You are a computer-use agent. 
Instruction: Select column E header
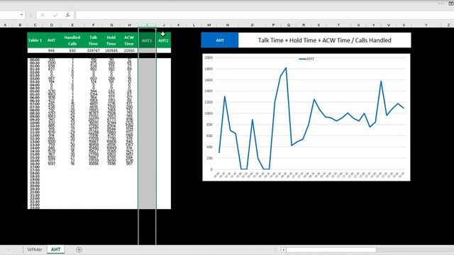coord(72,25)
